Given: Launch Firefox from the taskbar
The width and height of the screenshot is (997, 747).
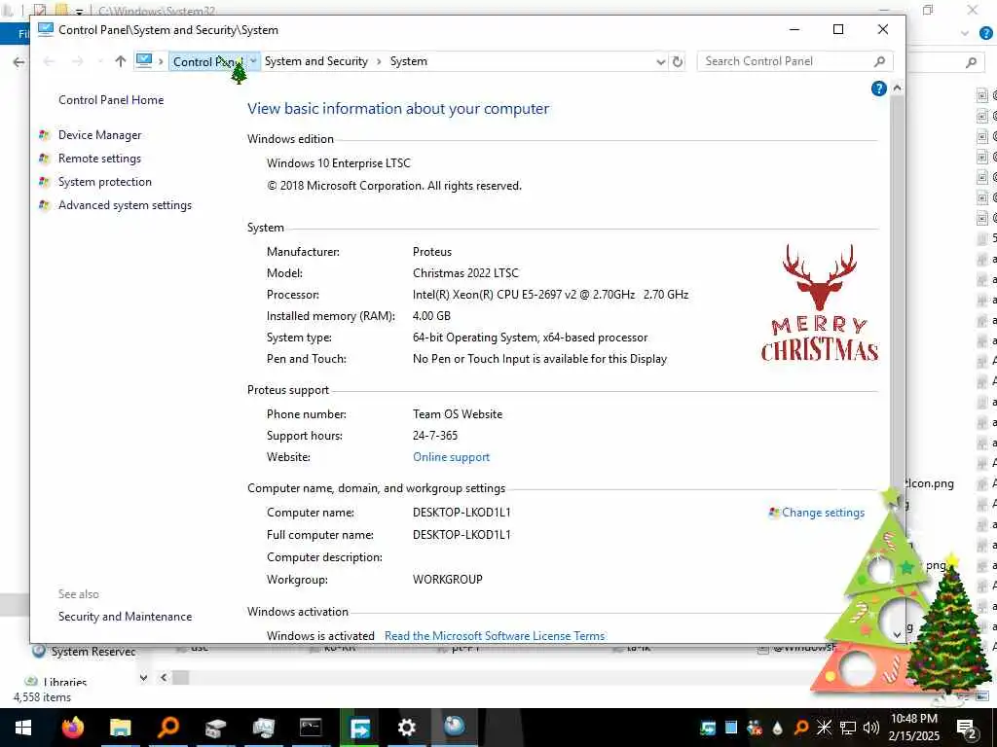Looking at the screenshot, I should [72, 728].
